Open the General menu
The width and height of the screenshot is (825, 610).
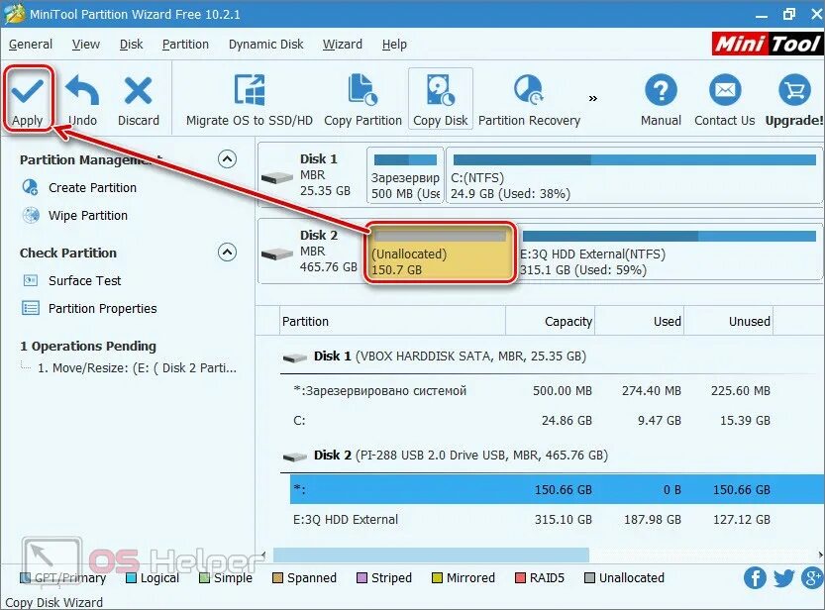tap(31, 45)
